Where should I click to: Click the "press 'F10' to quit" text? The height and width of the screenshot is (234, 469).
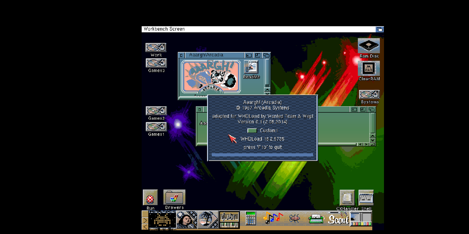click(262, 147)
